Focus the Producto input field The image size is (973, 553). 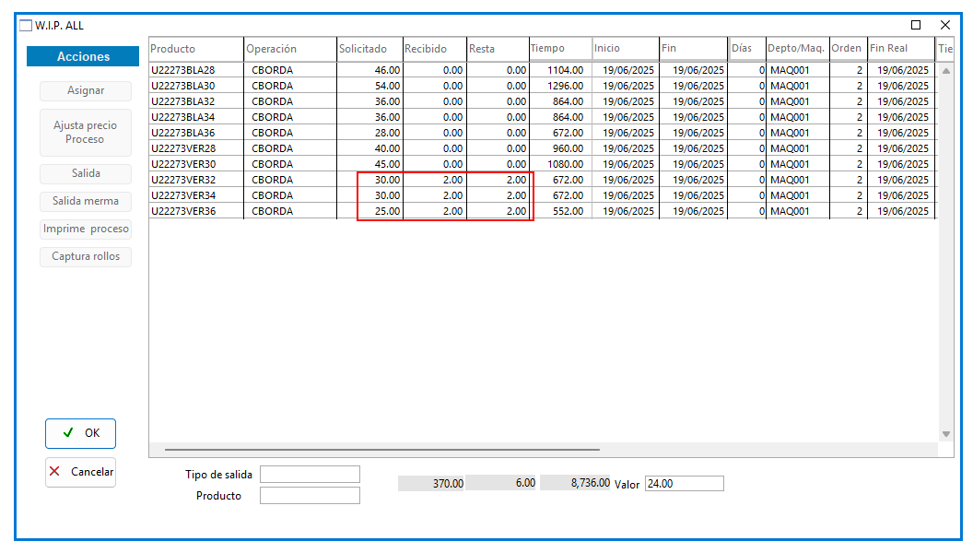310,495
